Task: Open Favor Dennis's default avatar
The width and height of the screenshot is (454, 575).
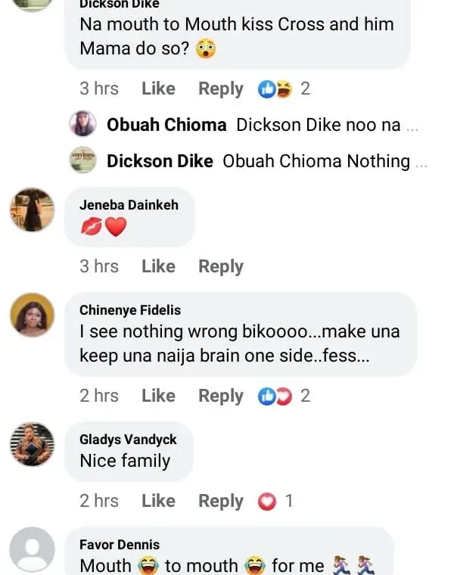Action: 32,549
